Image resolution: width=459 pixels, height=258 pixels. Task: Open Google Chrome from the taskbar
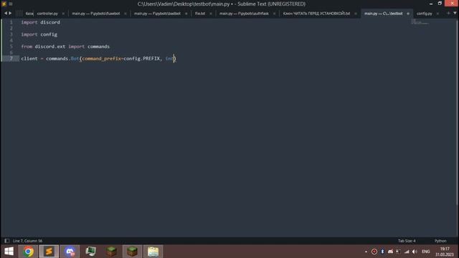click(x=29, y=252)
